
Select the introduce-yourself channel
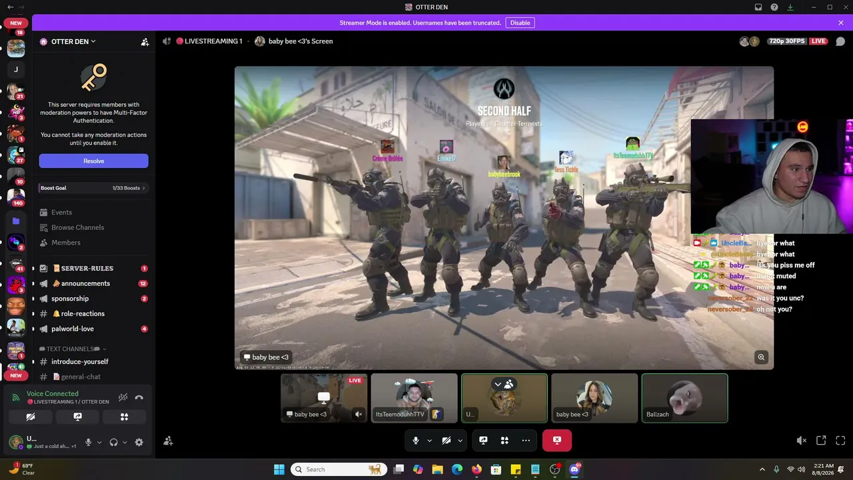93,361
